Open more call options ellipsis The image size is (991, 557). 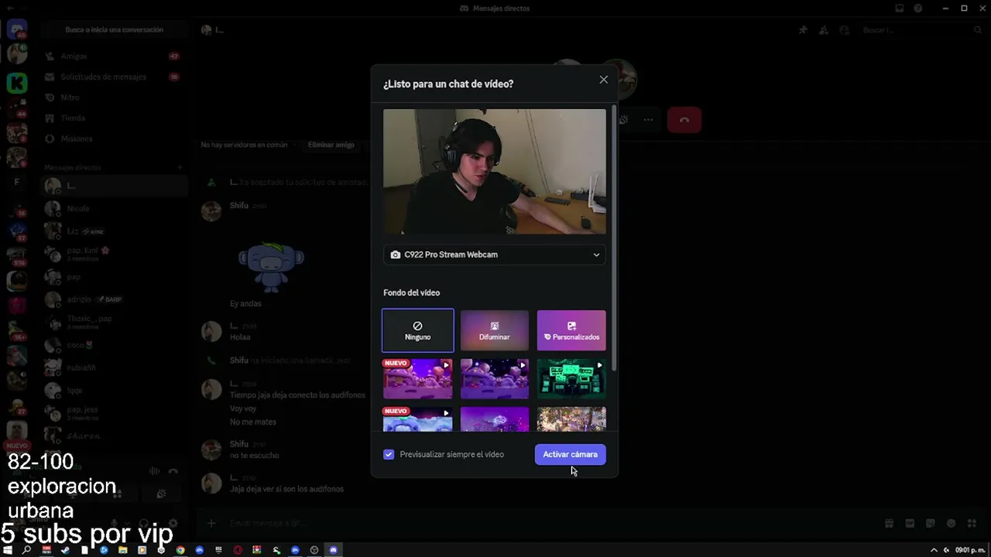click(x=648, y=120)
